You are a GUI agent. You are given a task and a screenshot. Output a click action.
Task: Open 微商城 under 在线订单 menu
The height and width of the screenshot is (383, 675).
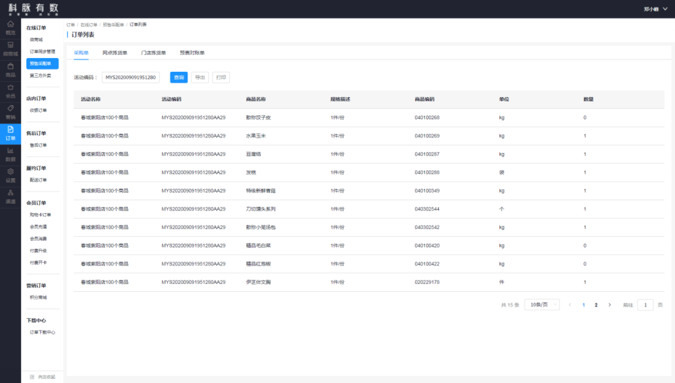(36, 39)
